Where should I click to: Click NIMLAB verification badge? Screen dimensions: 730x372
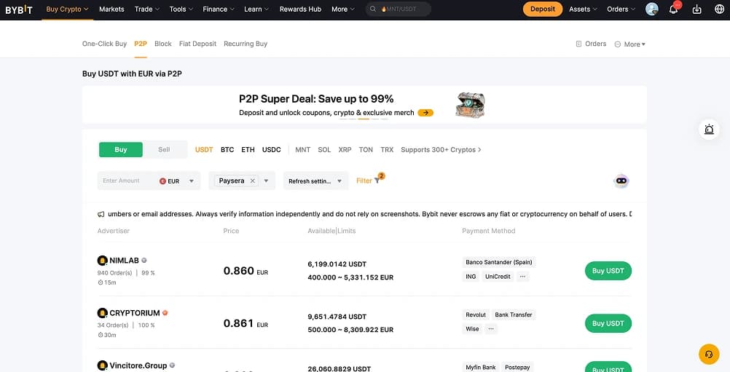coord(144,261)
